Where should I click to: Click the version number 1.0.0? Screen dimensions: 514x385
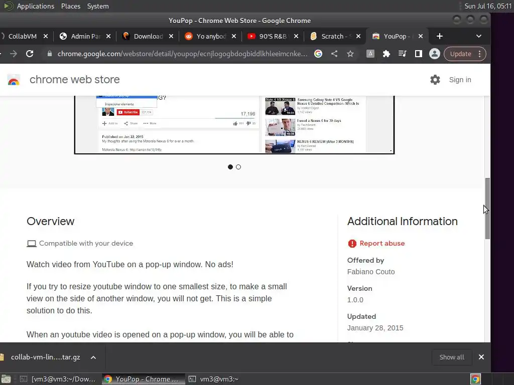tap(355, 300)
